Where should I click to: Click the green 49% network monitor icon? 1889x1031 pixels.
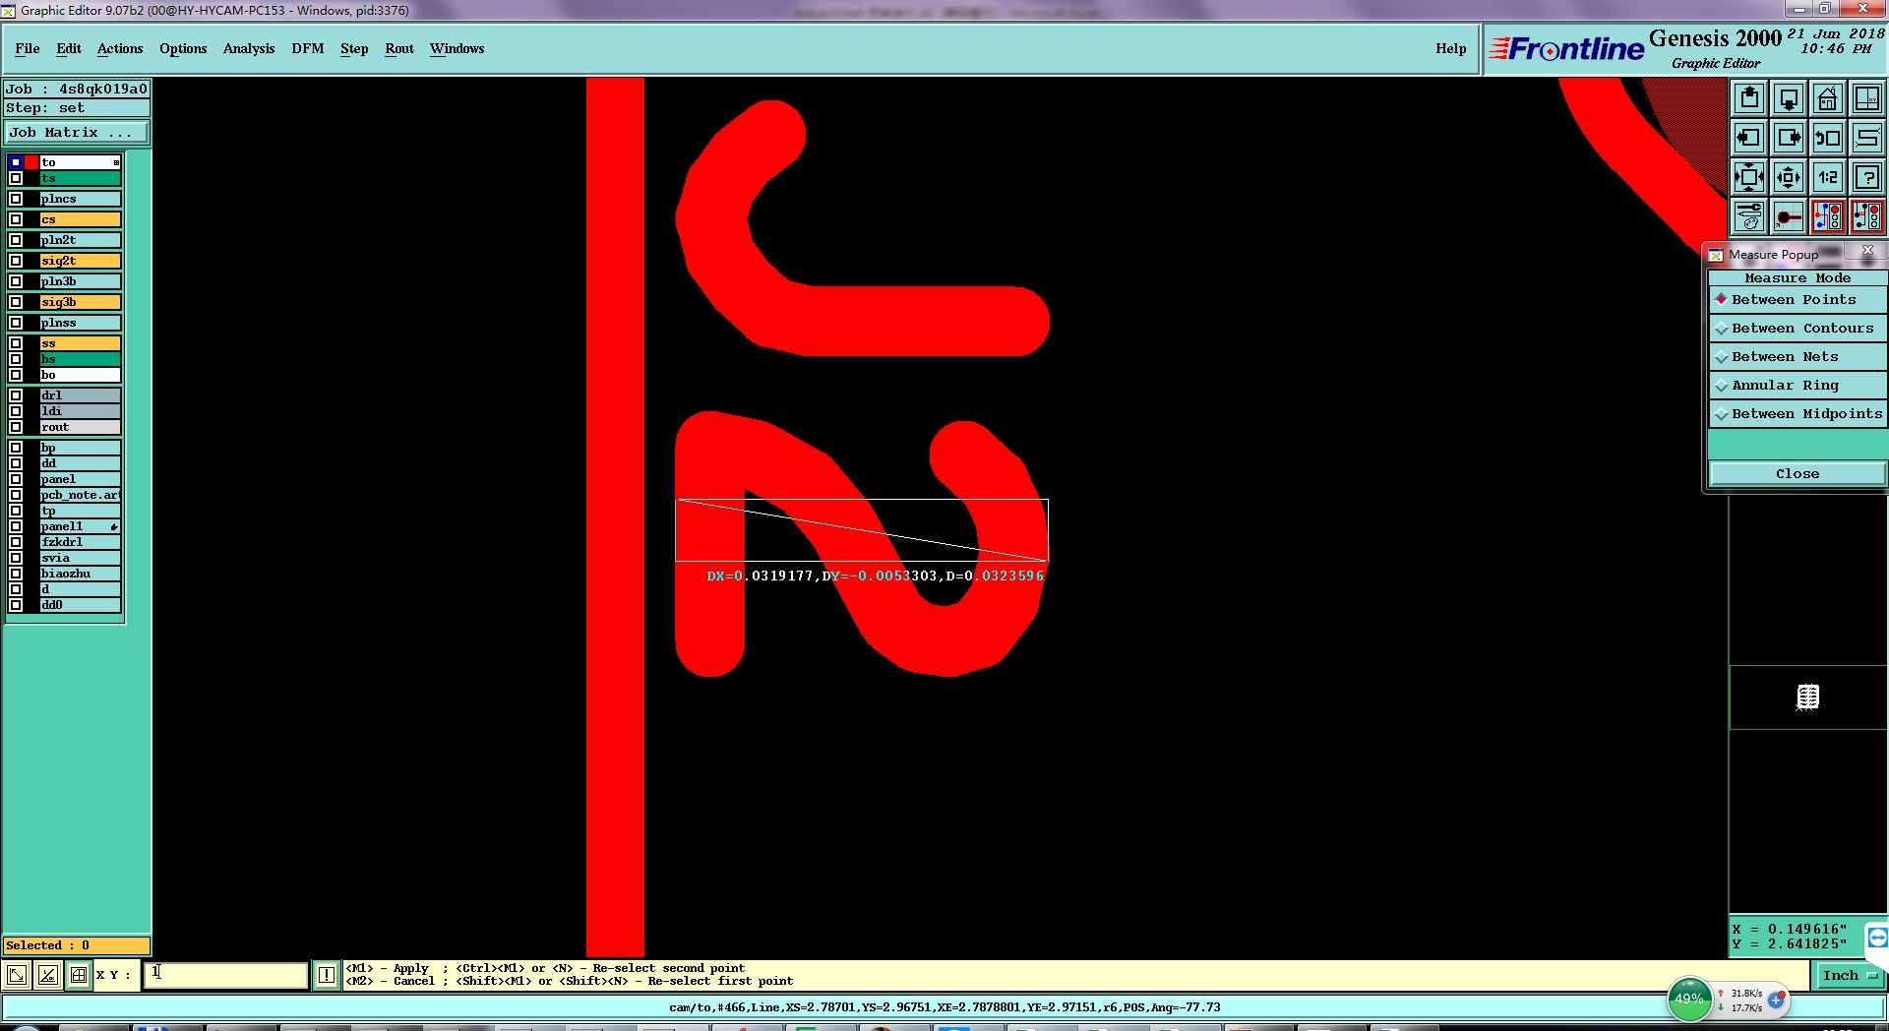[x=1689, y=999]
